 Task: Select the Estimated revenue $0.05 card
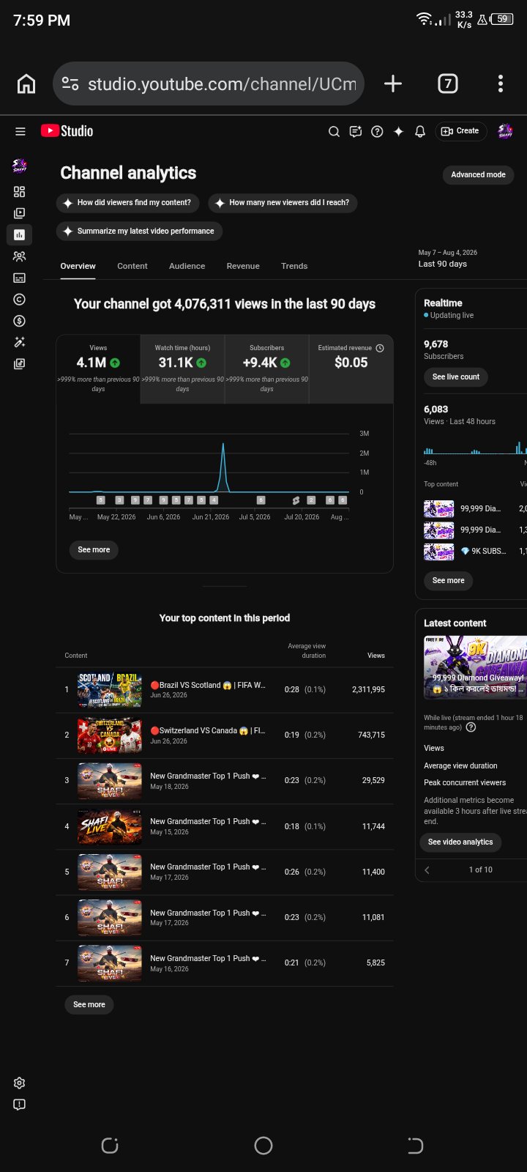(x=351, y=369)
